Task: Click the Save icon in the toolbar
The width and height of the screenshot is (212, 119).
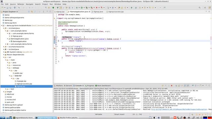Action: coord(7,8)
